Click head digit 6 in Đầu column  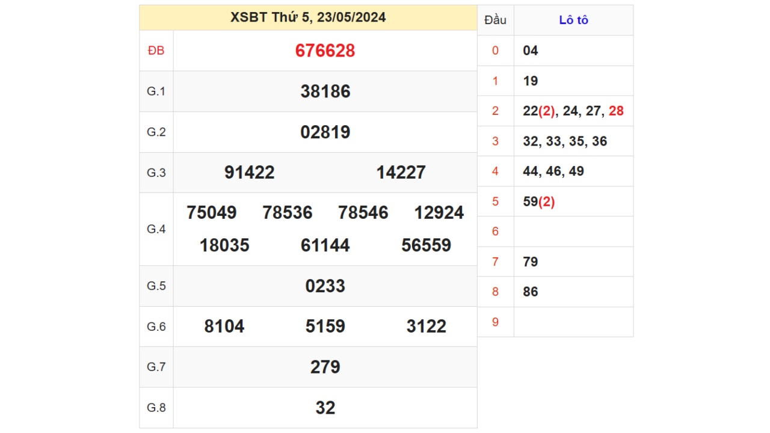pyautogui.click(x=495, y=232)
